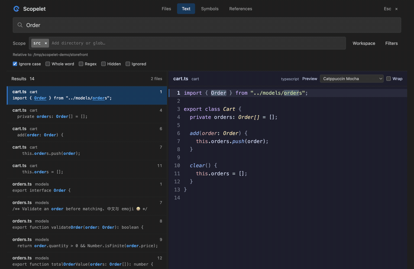Click the cart.ts preview file title
Image resolution: width=414 pixels, height=269 pixels.
(x=181, y=79)
